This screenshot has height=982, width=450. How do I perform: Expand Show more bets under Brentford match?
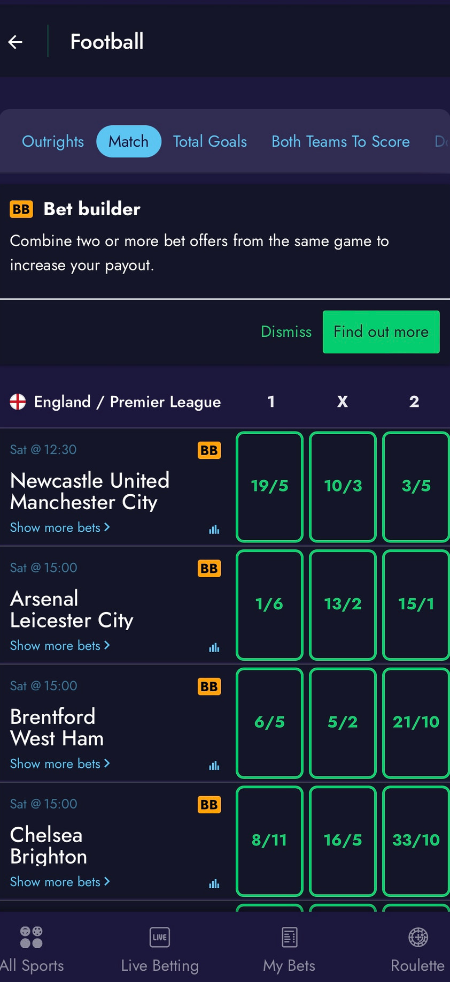[x=60, y=764]
